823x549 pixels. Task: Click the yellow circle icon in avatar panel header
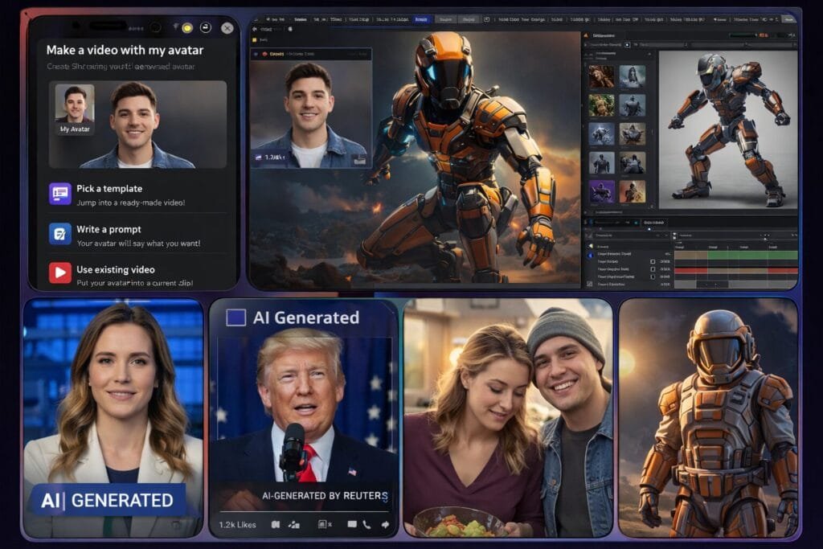click(187, 28)
